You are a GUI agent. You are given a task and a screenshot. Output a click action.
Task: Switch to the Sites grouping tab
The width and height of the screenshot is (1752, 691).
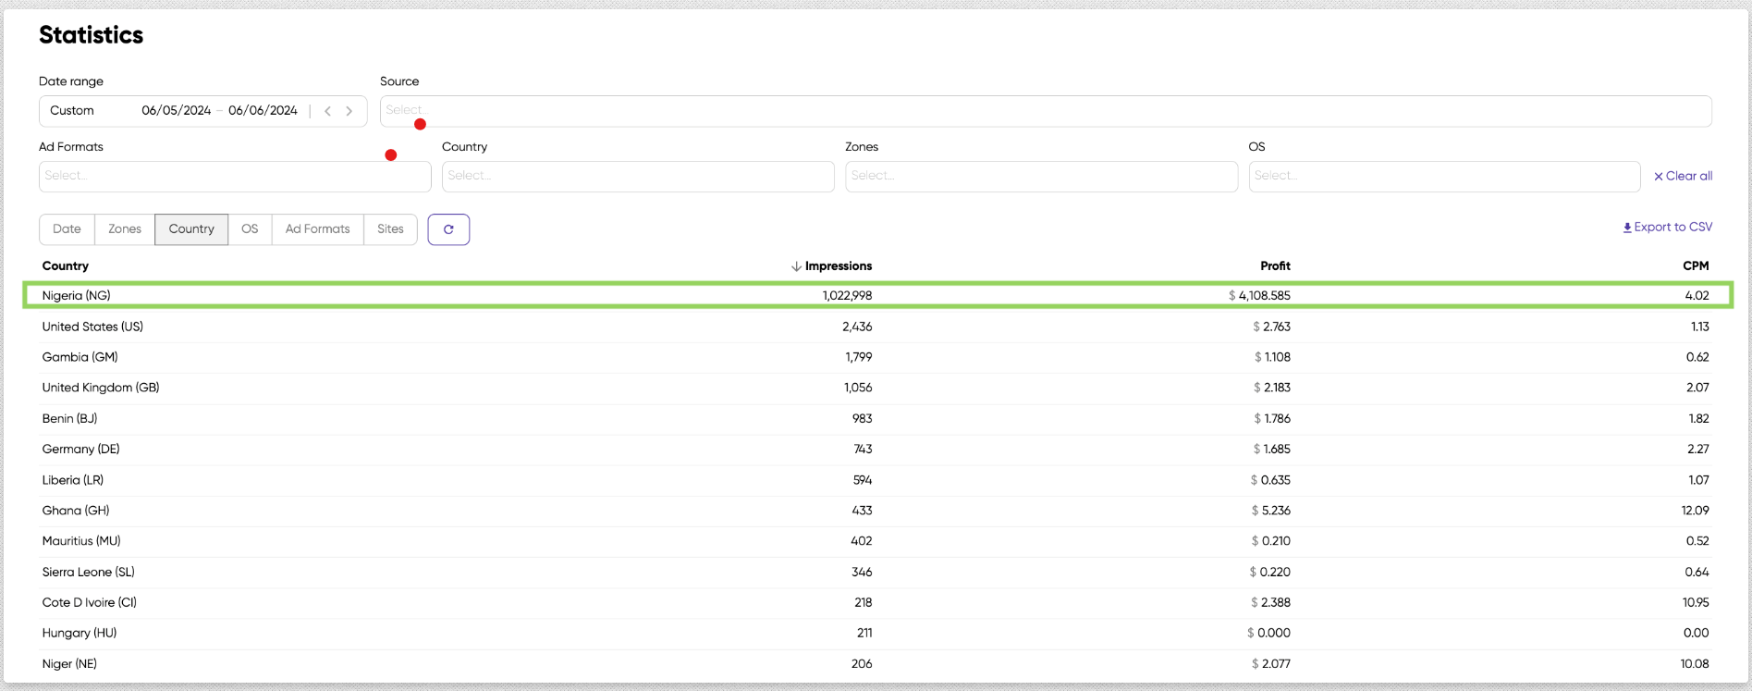(390, 229)
